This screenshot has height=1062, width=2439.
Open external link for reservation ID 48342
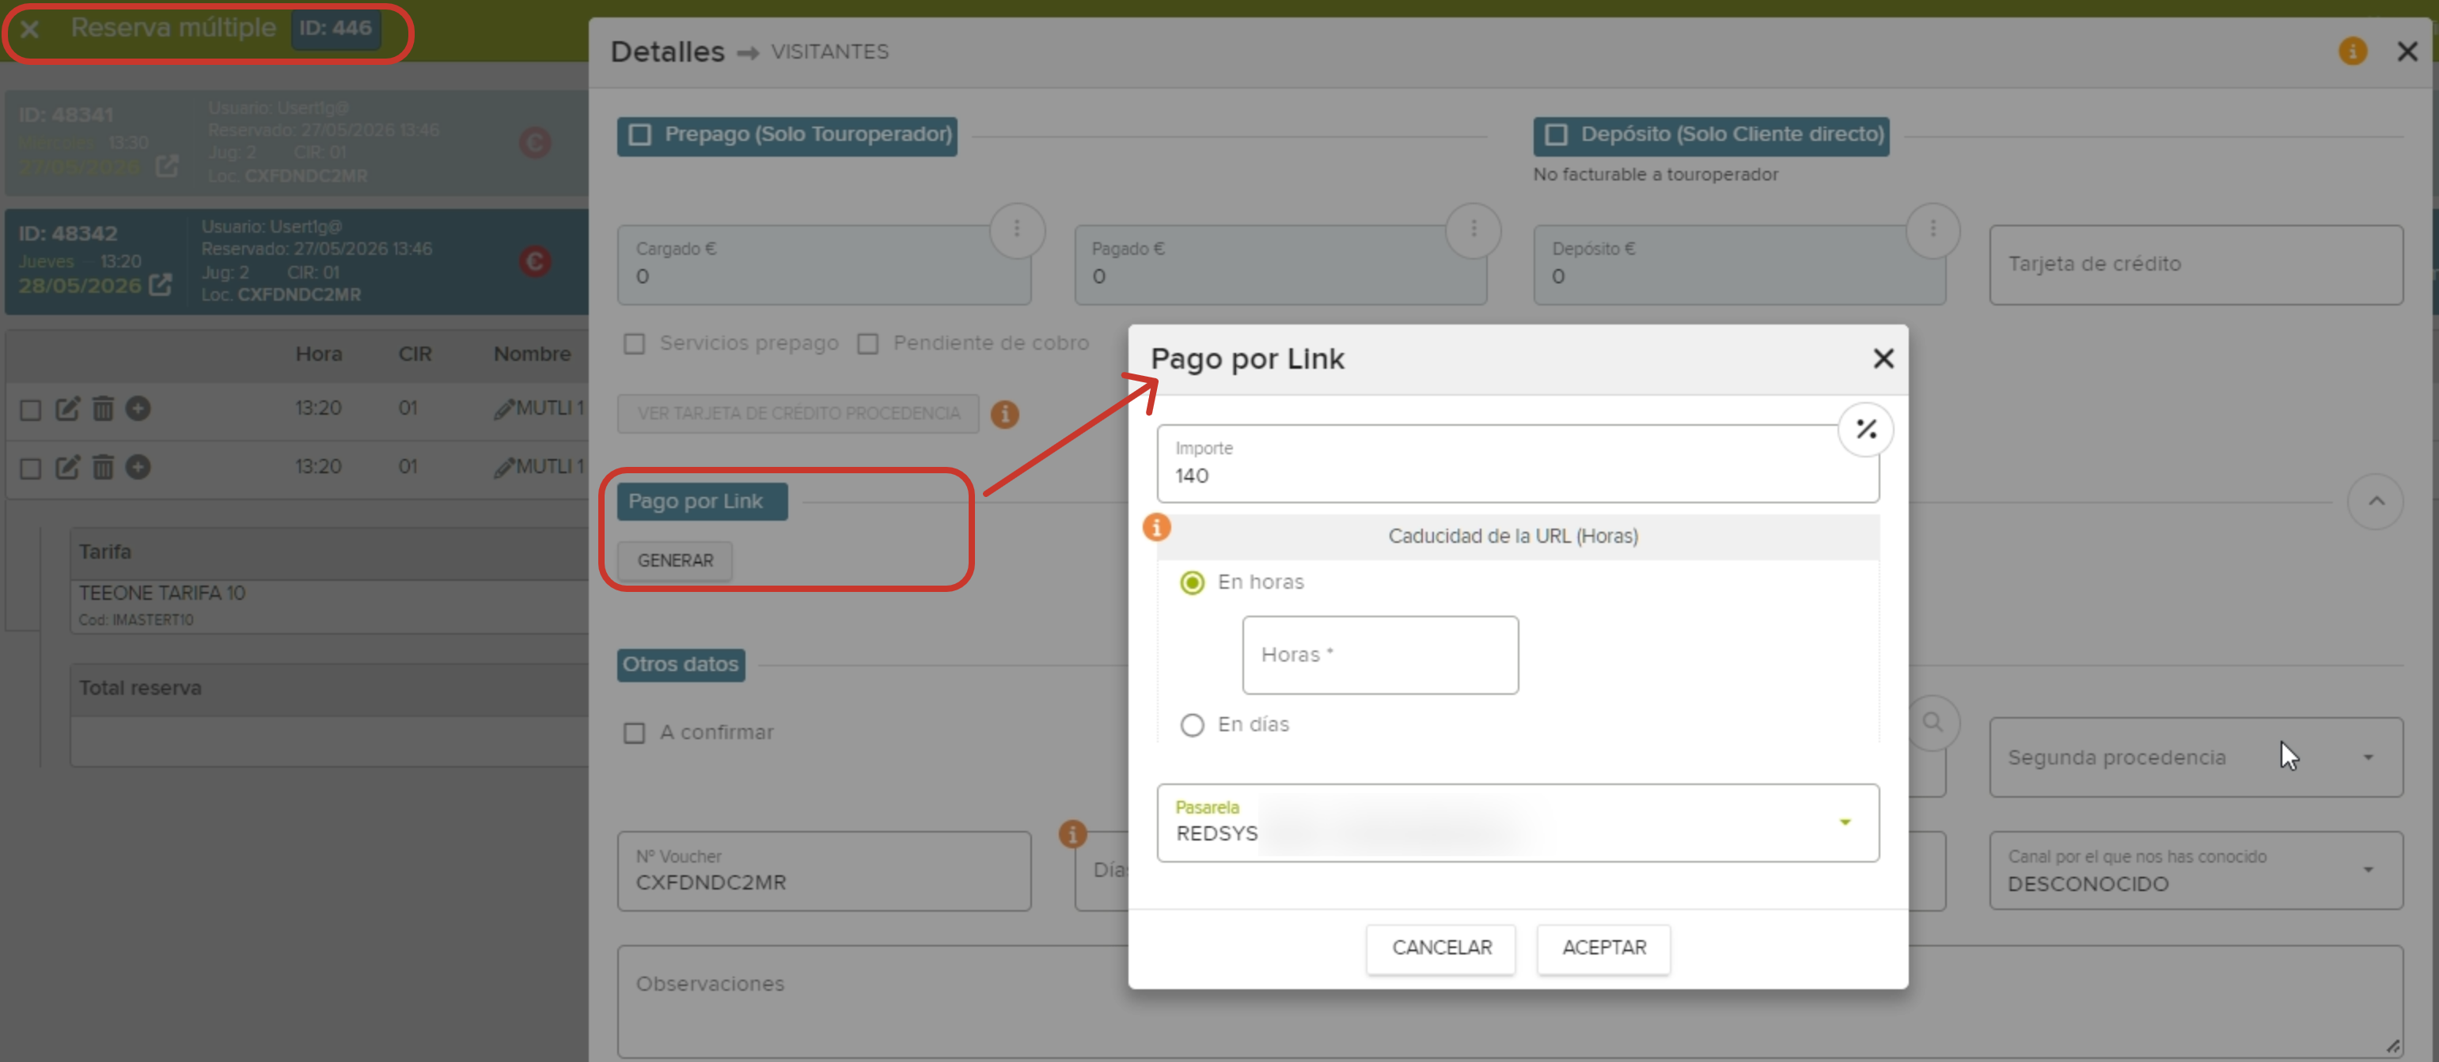coord(161,284)
